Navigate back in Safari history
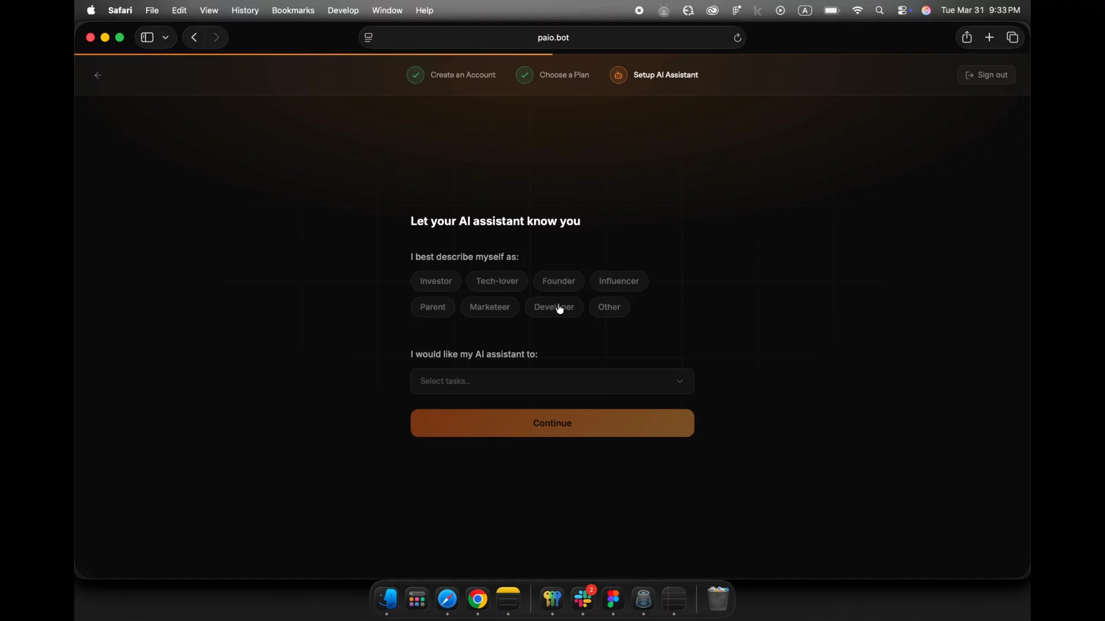This screenshot has width=1105, height=621. coord(195,37)
